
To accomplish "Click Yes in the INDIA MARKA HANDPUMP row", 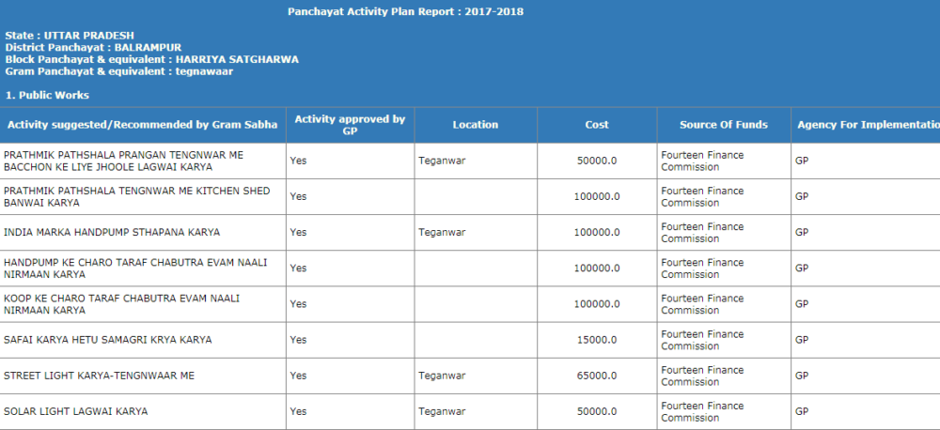I will pyautogui.click(x=298, y=232).
